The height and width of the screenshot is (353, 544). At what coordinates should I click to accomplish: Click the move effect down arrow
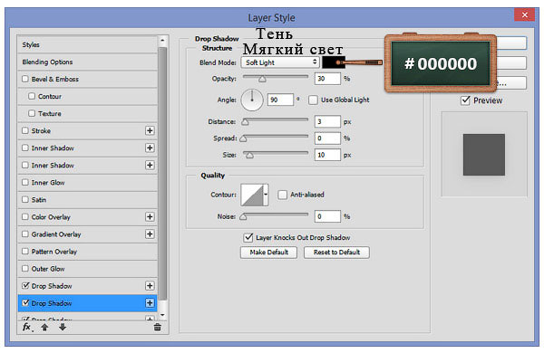[63, 327]
